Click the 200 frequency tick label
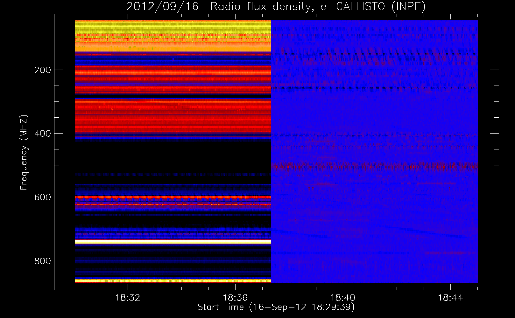 coord(43,70)
